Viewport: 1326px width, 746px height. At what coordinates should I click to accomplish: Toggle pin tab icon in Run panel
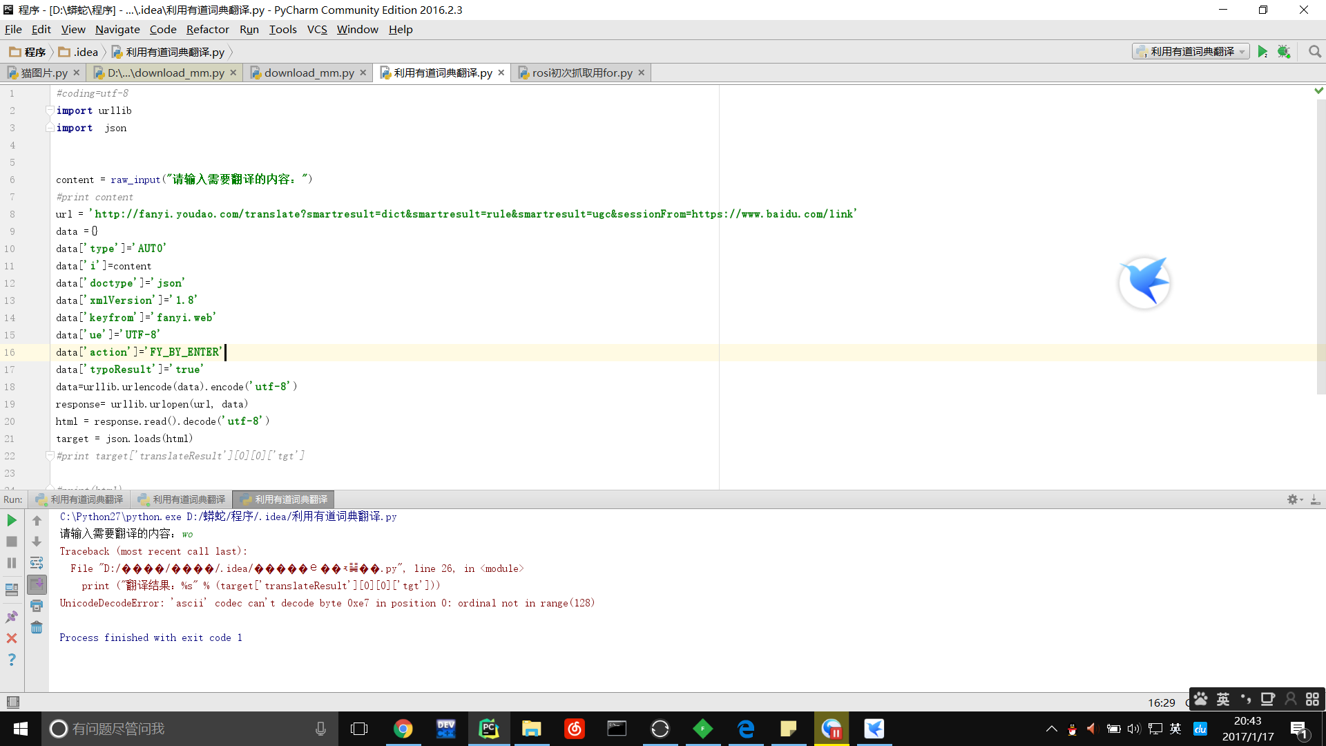click(12, 616)
